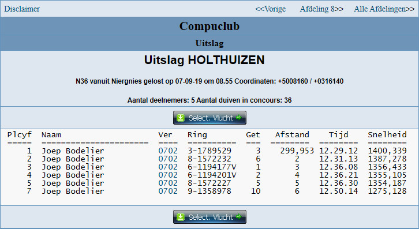Click the green arrow on bottom Select. Vlucht button
The image size is (419, 229).
[239, 217]
